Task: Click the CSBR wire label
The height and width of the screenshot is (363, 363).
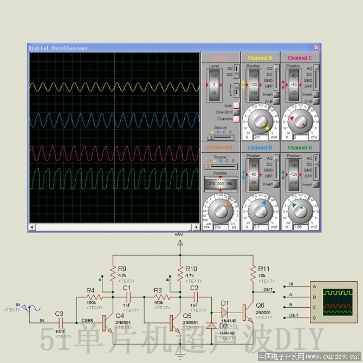Action: click(87, 320)
